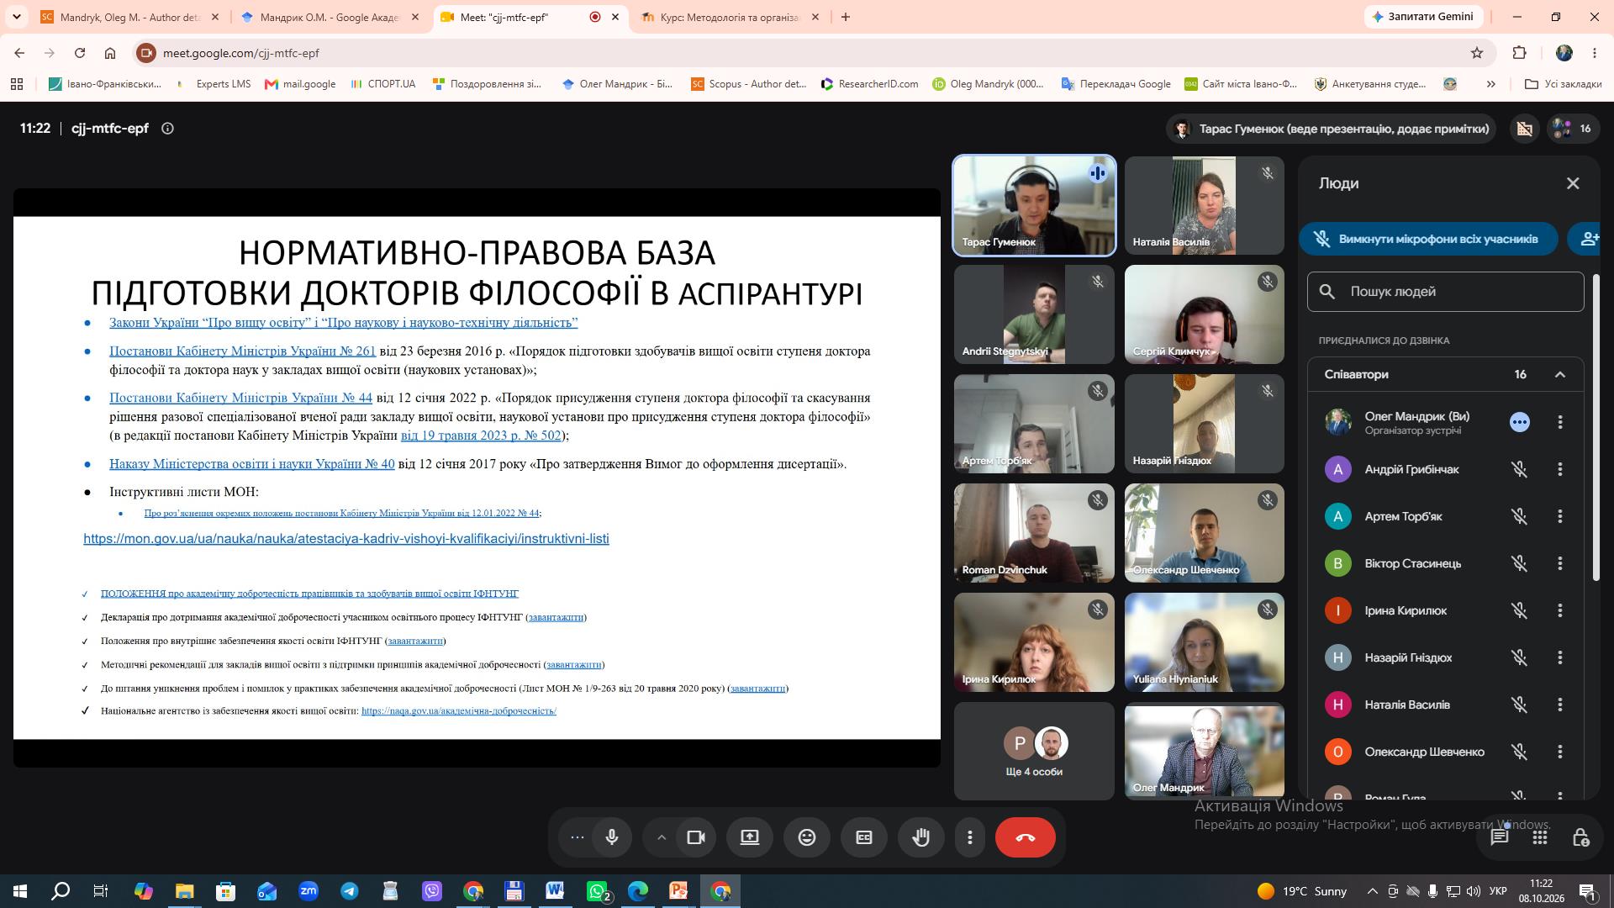Open the activities grid icon
Viewport: 1614px width, 908px height.
(1540, 837)
